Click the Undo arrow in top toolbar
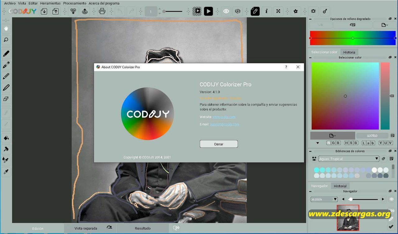The width and height of the screenshot is (398, 234). [x=120, y=11]
